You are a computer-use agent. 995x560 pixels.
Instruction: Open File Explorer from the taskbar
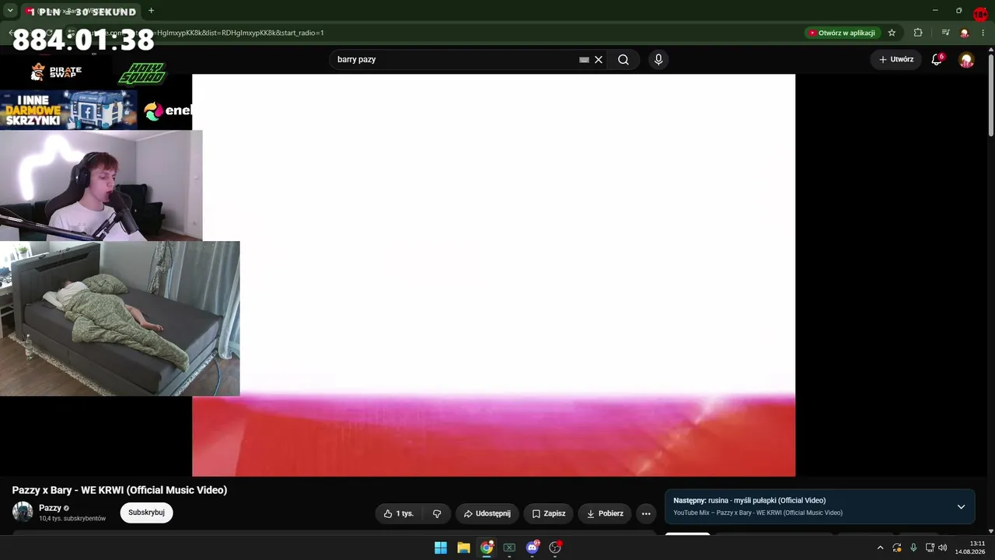[x=463, y=548]
